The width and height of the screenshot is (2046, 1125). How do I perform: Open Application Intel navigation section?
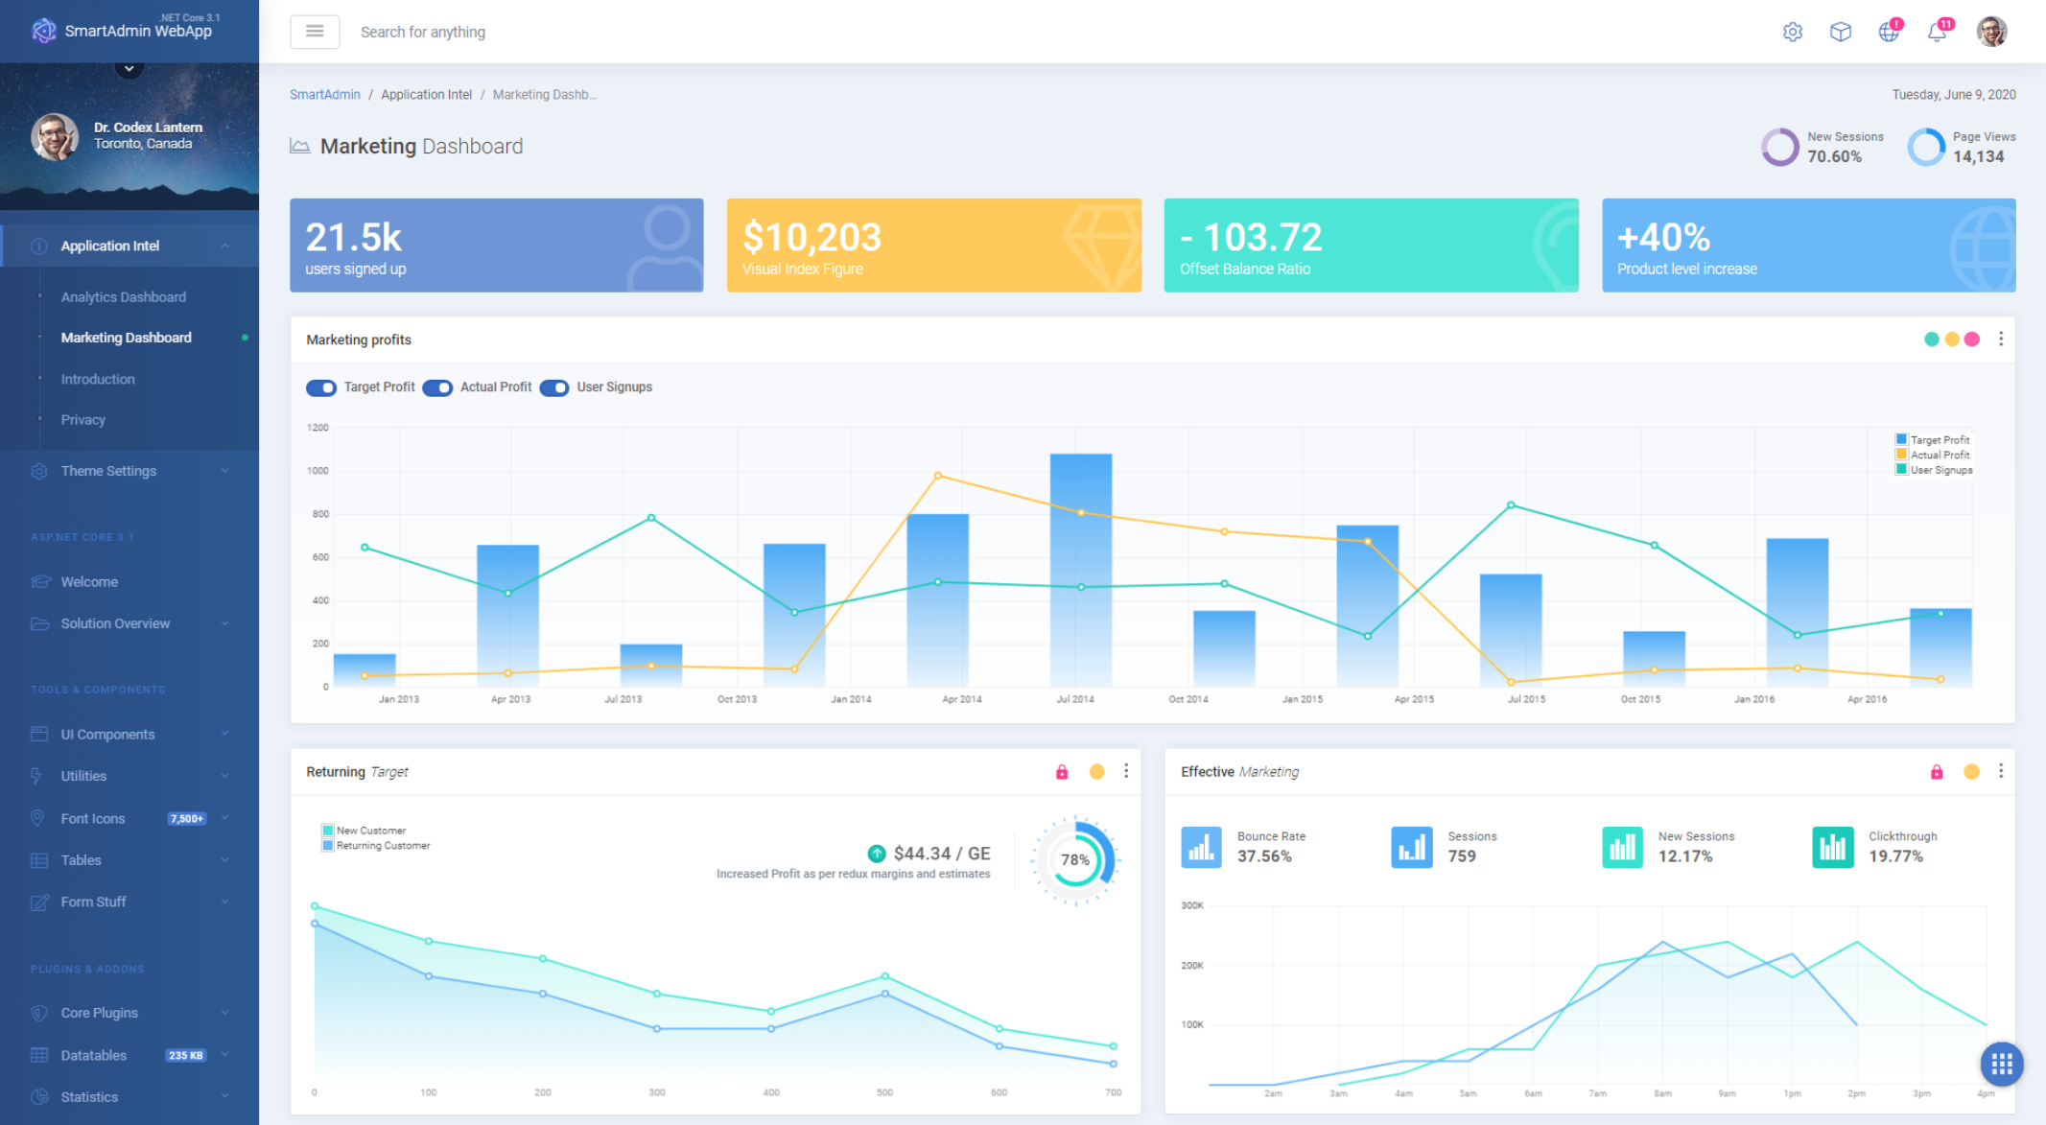(x=130, y=246)
